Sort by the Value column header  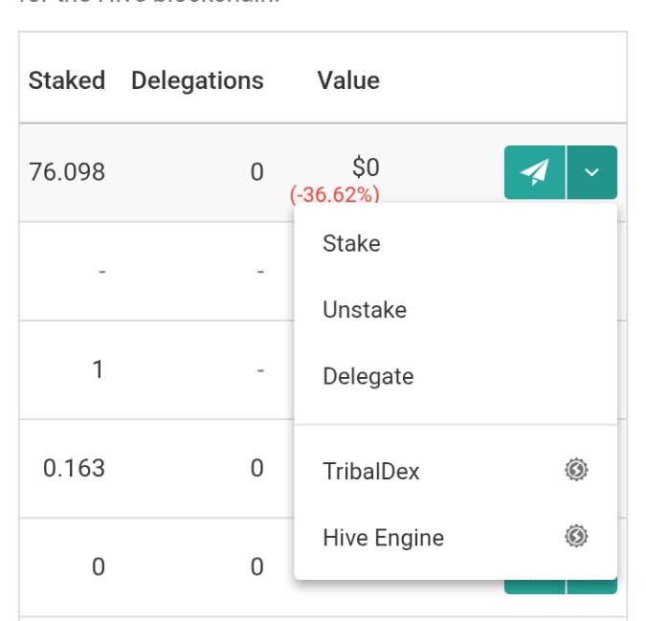(x=348, y=80)
